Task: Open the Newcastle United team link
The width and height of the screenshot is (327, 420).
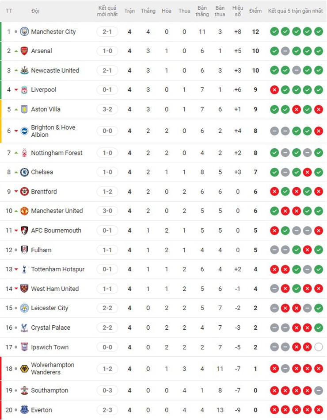Action: coord(55,70)
